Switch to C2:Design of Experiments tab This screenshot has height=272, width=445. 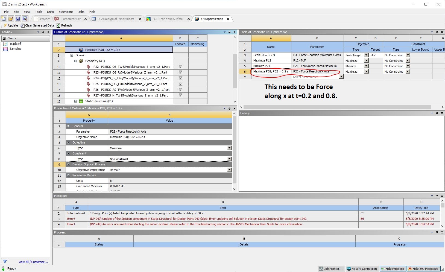click(116, 19)
